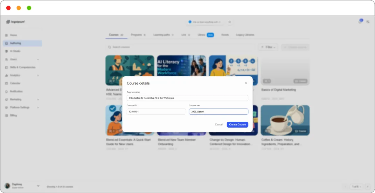This screenshot has height=193, width=375.
Task: Go to the previous page arrow
Action: (x=345, y=187)
